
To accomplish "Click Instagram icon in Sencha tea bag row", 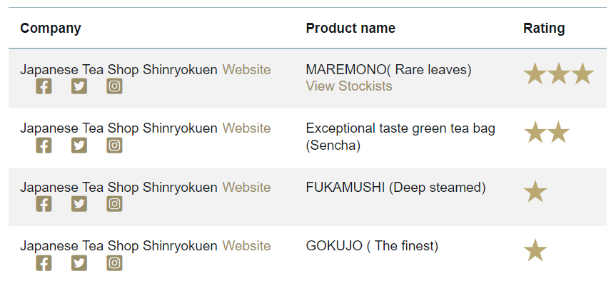I will (x=114, y=146).
